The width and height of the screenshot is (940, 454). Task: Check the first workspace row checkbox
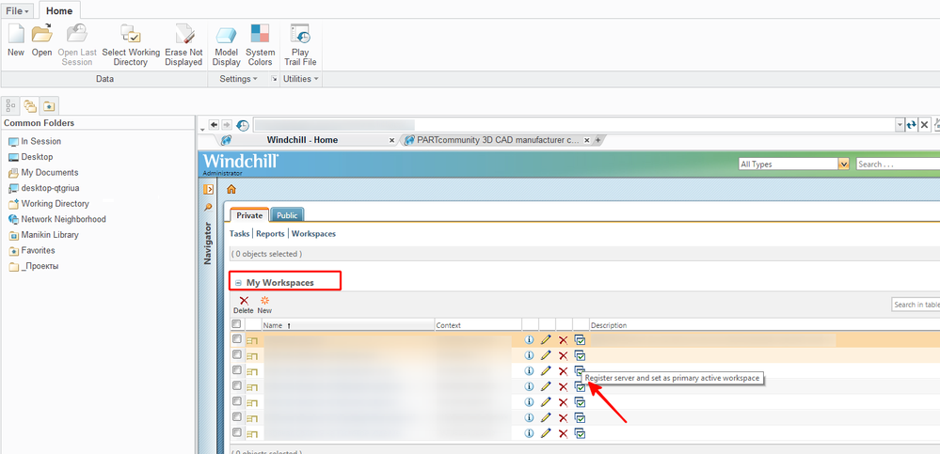tap(237, 339)
